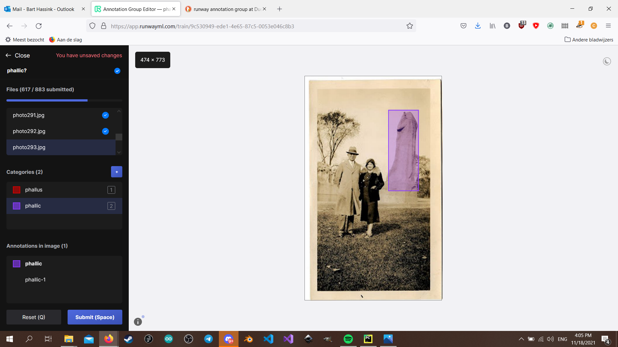Open File Explorer from taskbar

click(x=69, y=339)
